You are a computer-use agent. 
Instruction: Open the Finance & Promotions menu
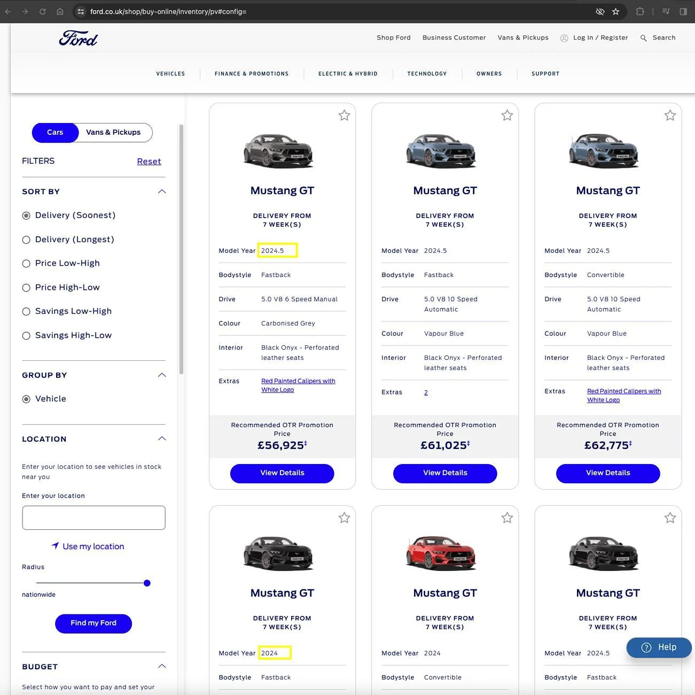[252, 74]
